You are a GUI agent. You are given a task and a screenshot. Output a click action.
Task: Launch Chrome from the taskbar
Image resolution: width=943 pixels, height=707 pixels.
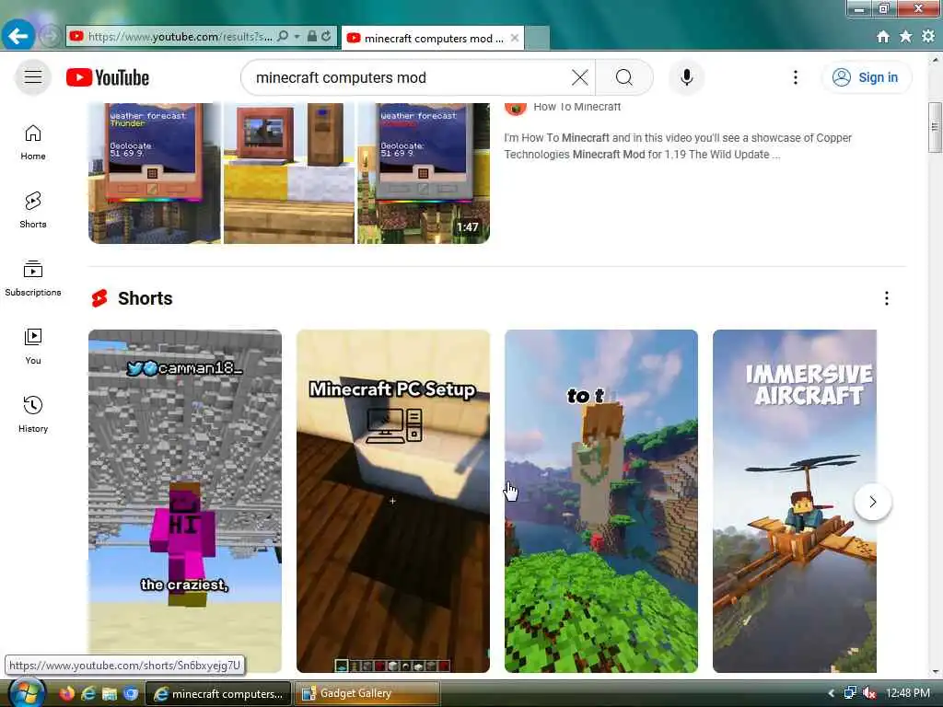tap(131, 694)
